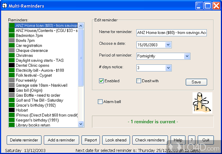Click green square beside Electricity bill - Aurora

point(12,70)
